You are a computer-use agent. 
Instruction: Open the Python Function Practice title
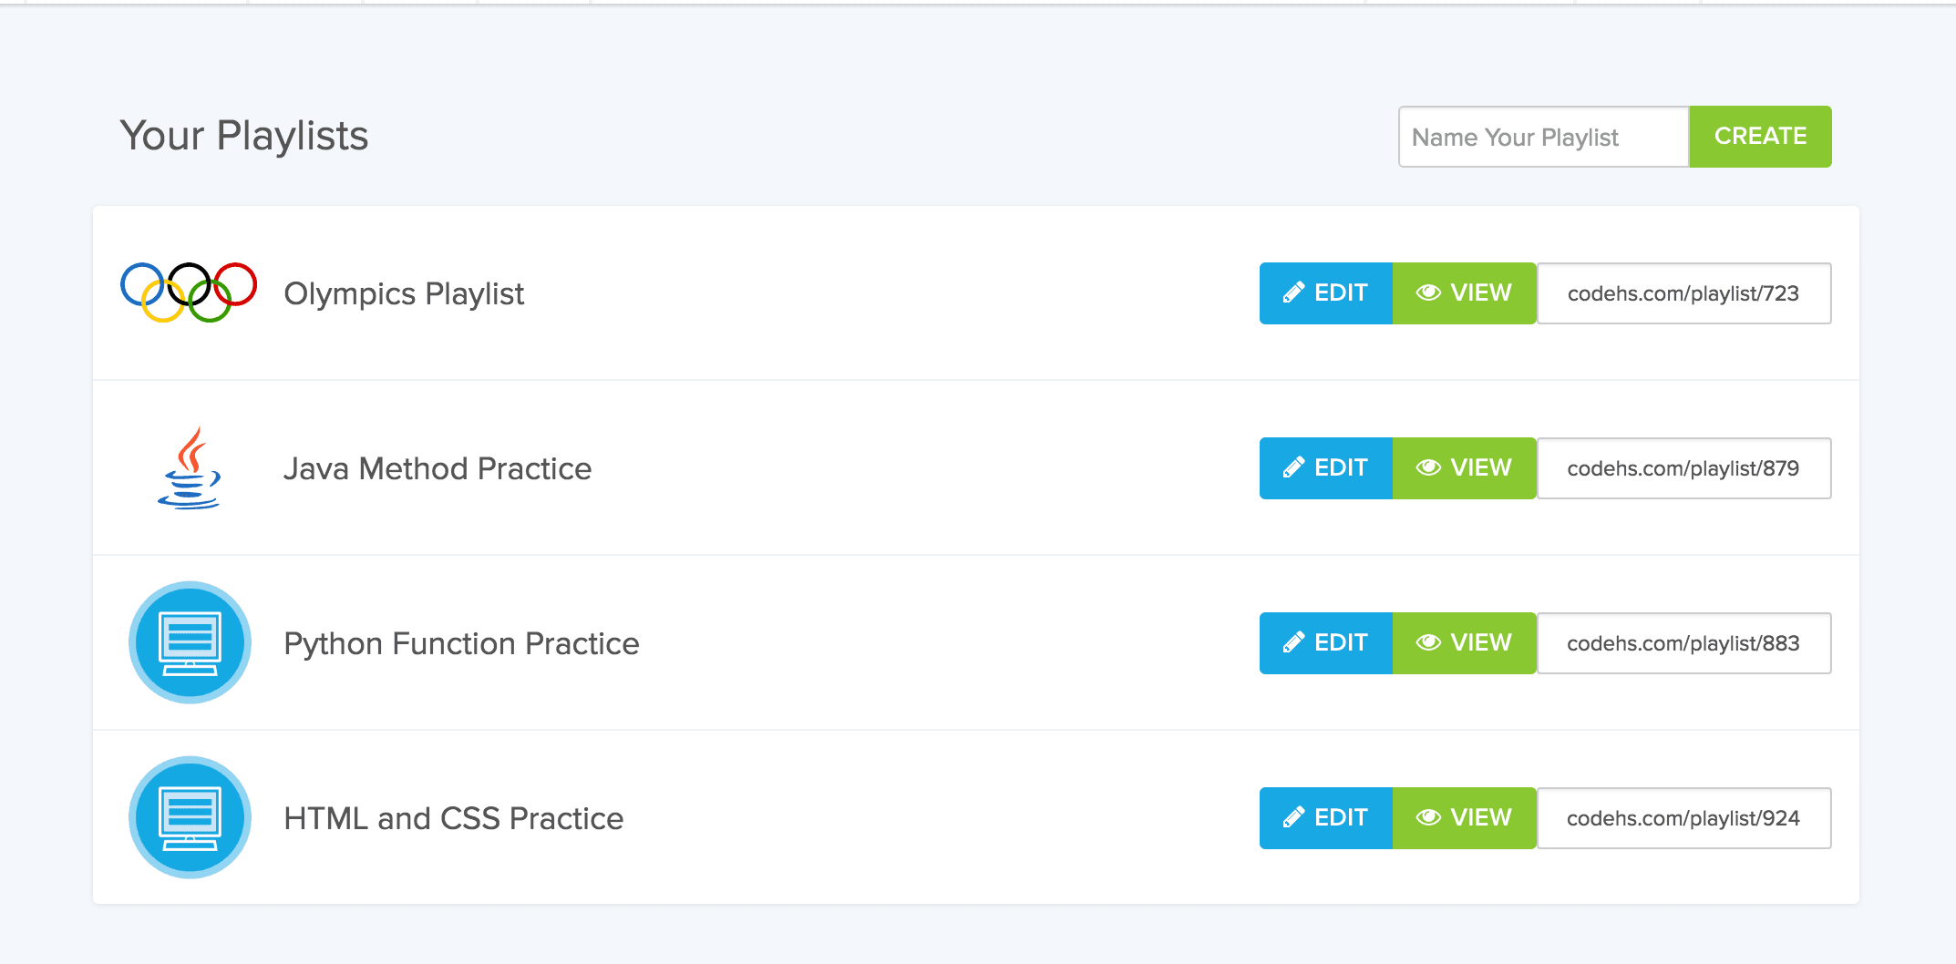pos(461,643)
